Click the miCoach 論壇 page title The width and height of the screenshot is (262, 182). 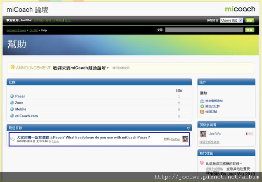(x=28, y=10)
